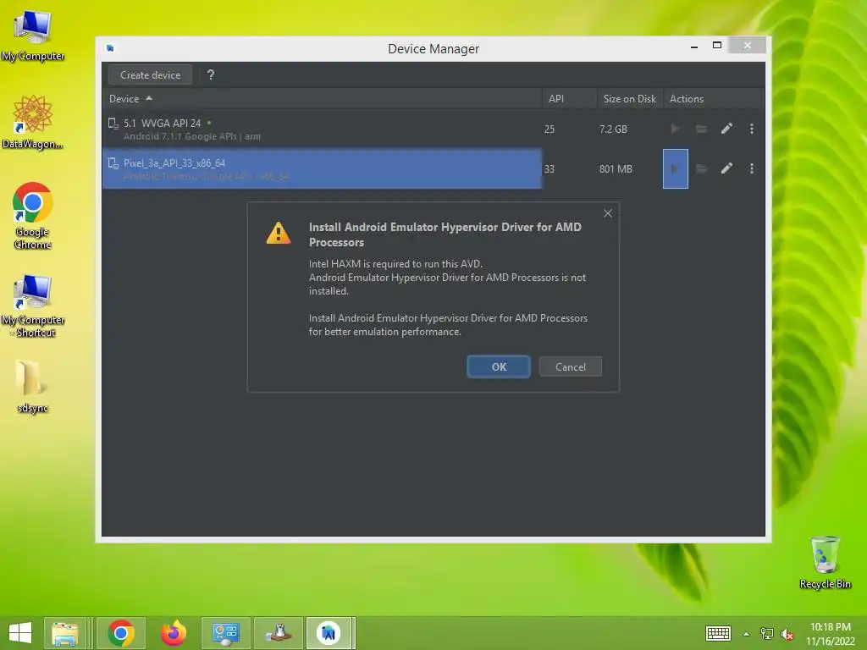Click the Size on Disk column header

pos(629,99)
